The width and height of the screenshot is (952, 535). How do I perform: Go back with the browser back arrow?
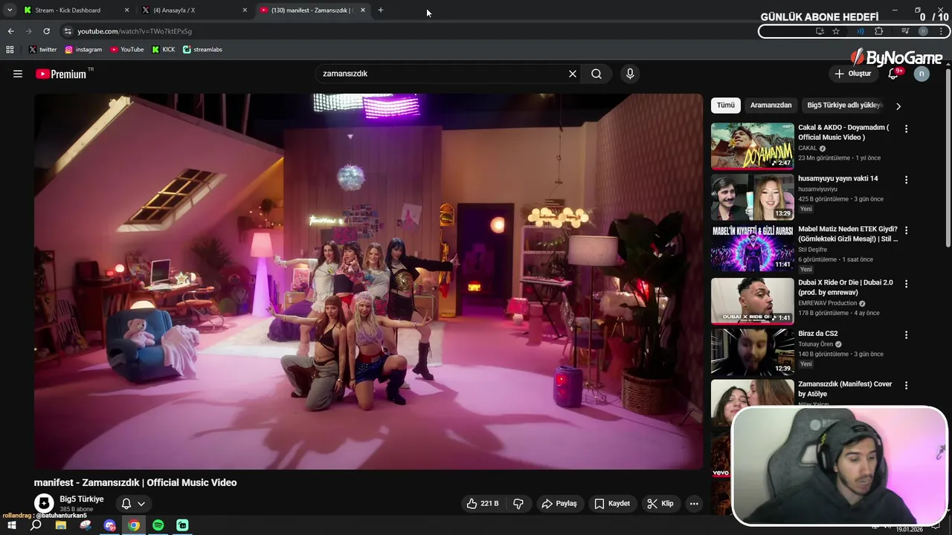(x=10, y=31)
